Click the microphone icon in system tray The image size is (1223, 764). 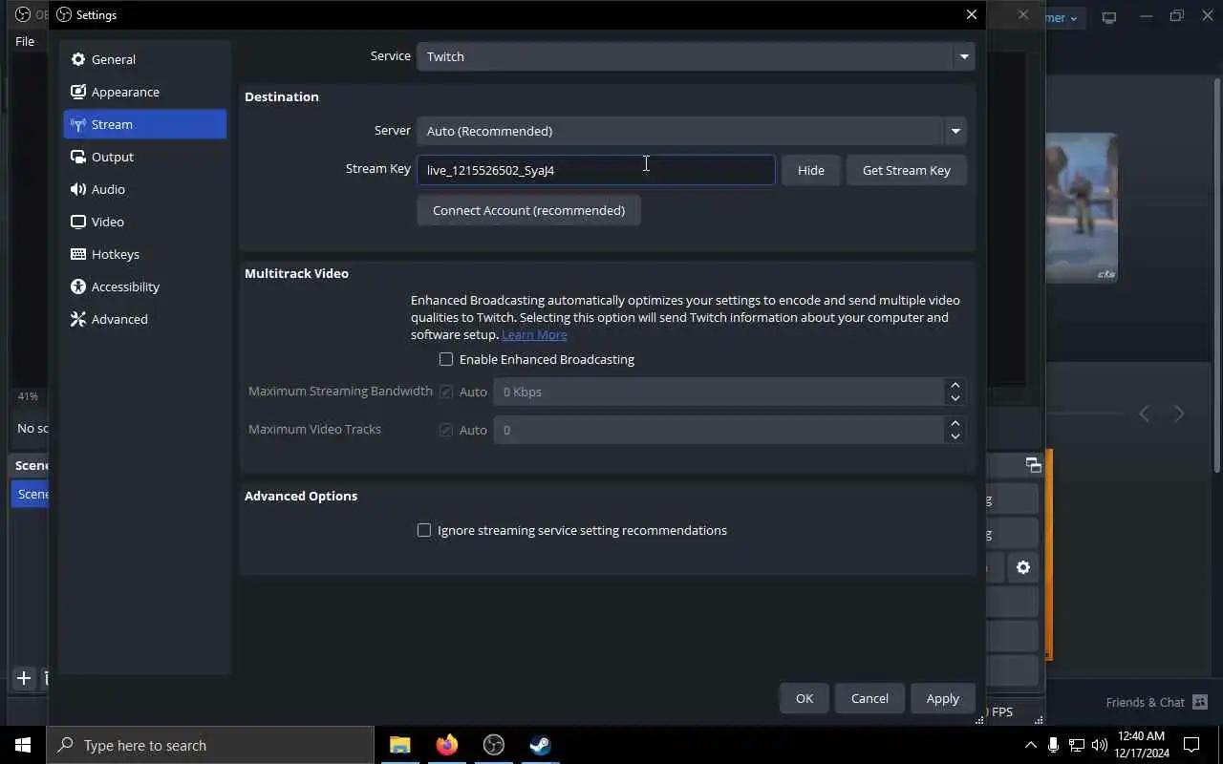click(1053, 745)
